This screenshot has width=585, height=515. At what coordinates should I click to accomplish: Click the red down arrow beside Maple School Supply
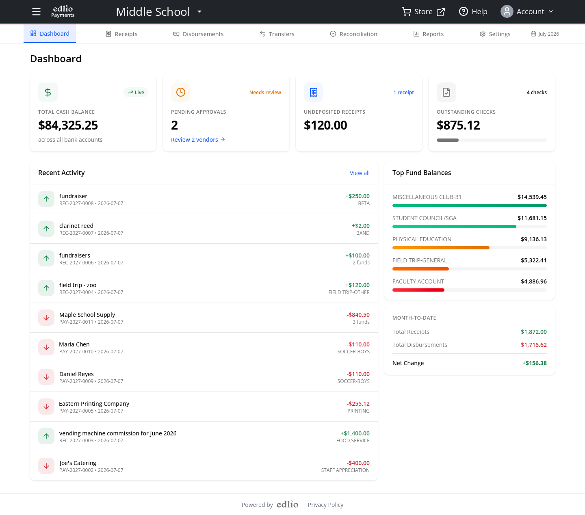pyautogui.click(x=46, y=318)
